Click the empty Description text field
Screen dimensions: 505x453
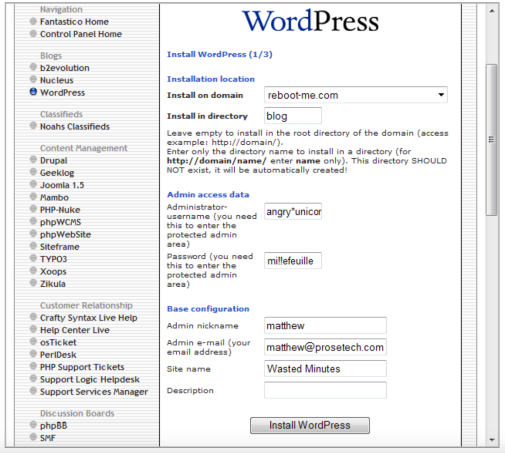(x=325, y=390)
